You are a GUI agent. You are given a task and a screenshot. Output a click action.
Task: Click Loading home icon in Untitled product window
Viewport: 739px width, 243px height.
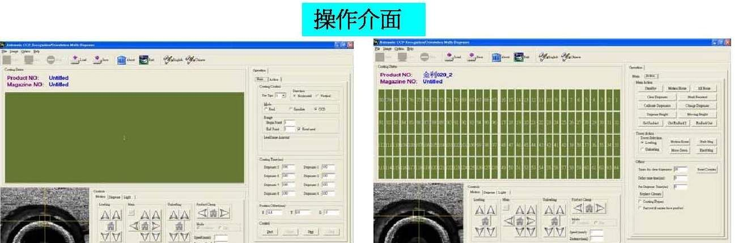click(111, 225)
